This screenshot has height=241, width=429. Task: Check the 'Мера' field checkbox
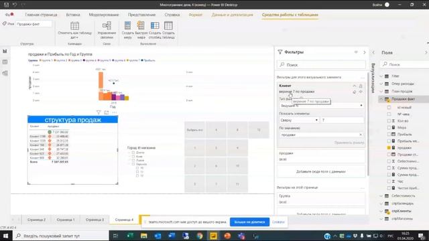389,128
